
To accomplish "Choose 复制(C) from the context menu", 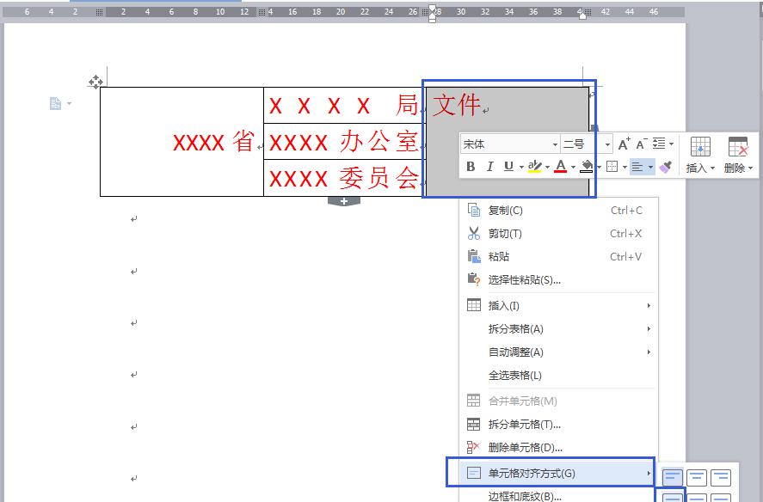I will click(558, 210).
